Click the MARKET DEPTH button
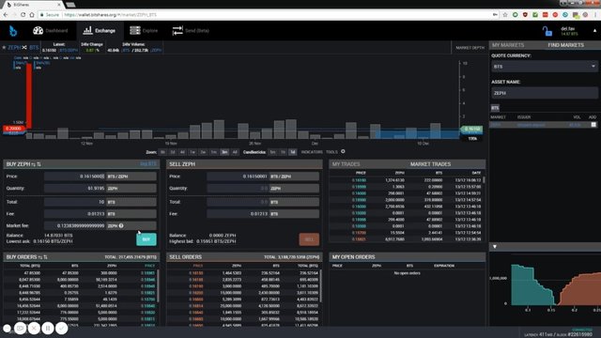The width and height of the screenshot is (601, 338). pos(470,48)
